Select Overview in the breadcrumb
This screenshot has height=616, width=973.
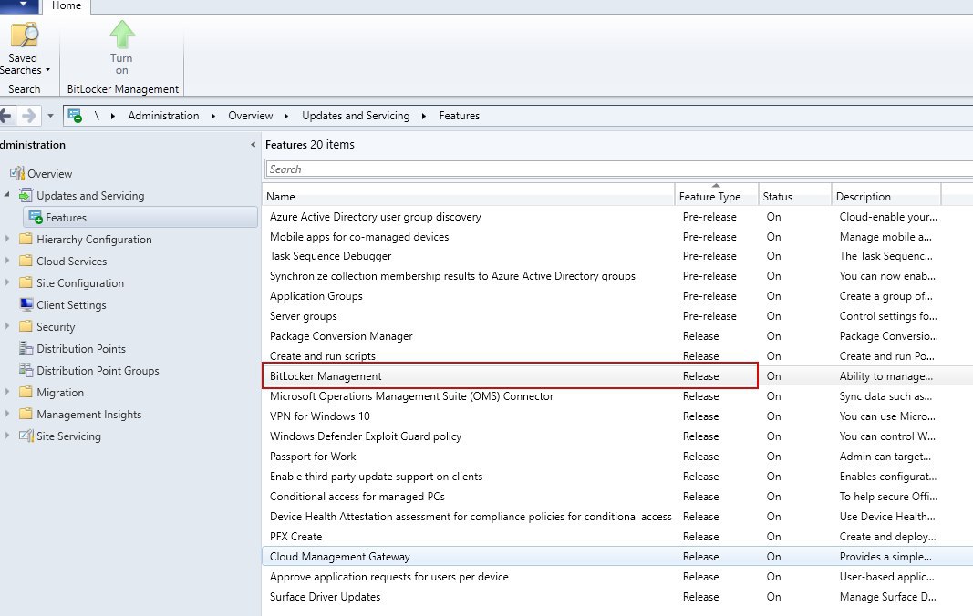tap(250, 116)
